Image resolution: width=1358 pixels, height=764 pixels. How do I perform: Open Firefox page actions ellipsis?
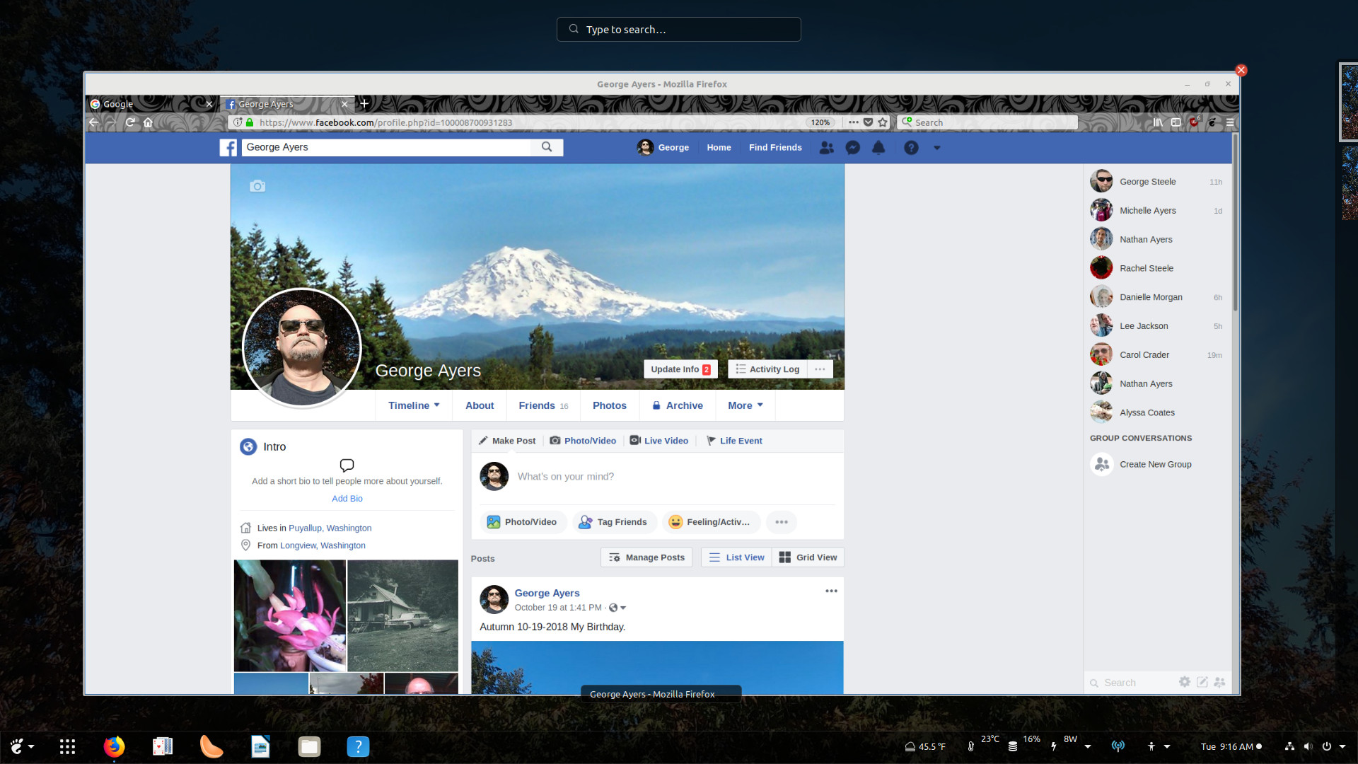point(854,122)
